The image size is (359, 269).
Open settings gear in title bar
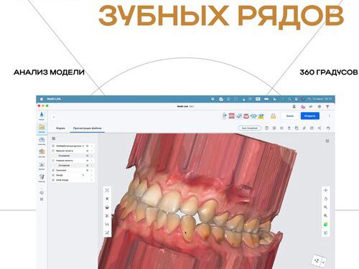tap(320, 106)
